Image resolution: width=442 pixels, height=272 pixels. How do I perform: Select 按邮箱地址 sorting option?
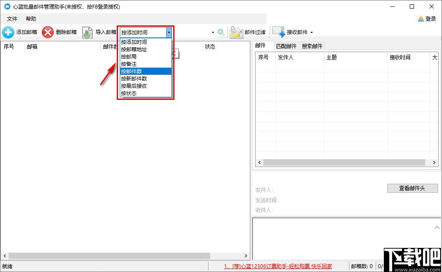click(x=146, y=49)
